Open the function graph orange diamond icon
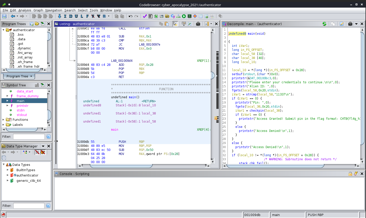The width and height of the screenshot is (366, 218). click(195, 16)
